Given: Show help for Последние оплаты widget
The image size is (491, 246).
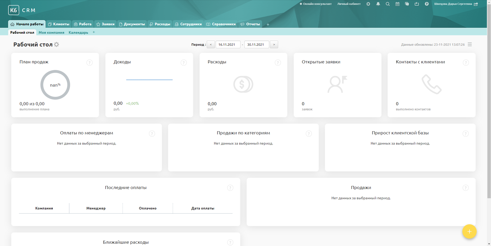Looking at the screenshot, I should pyautogui.click(x=230, y=188).
